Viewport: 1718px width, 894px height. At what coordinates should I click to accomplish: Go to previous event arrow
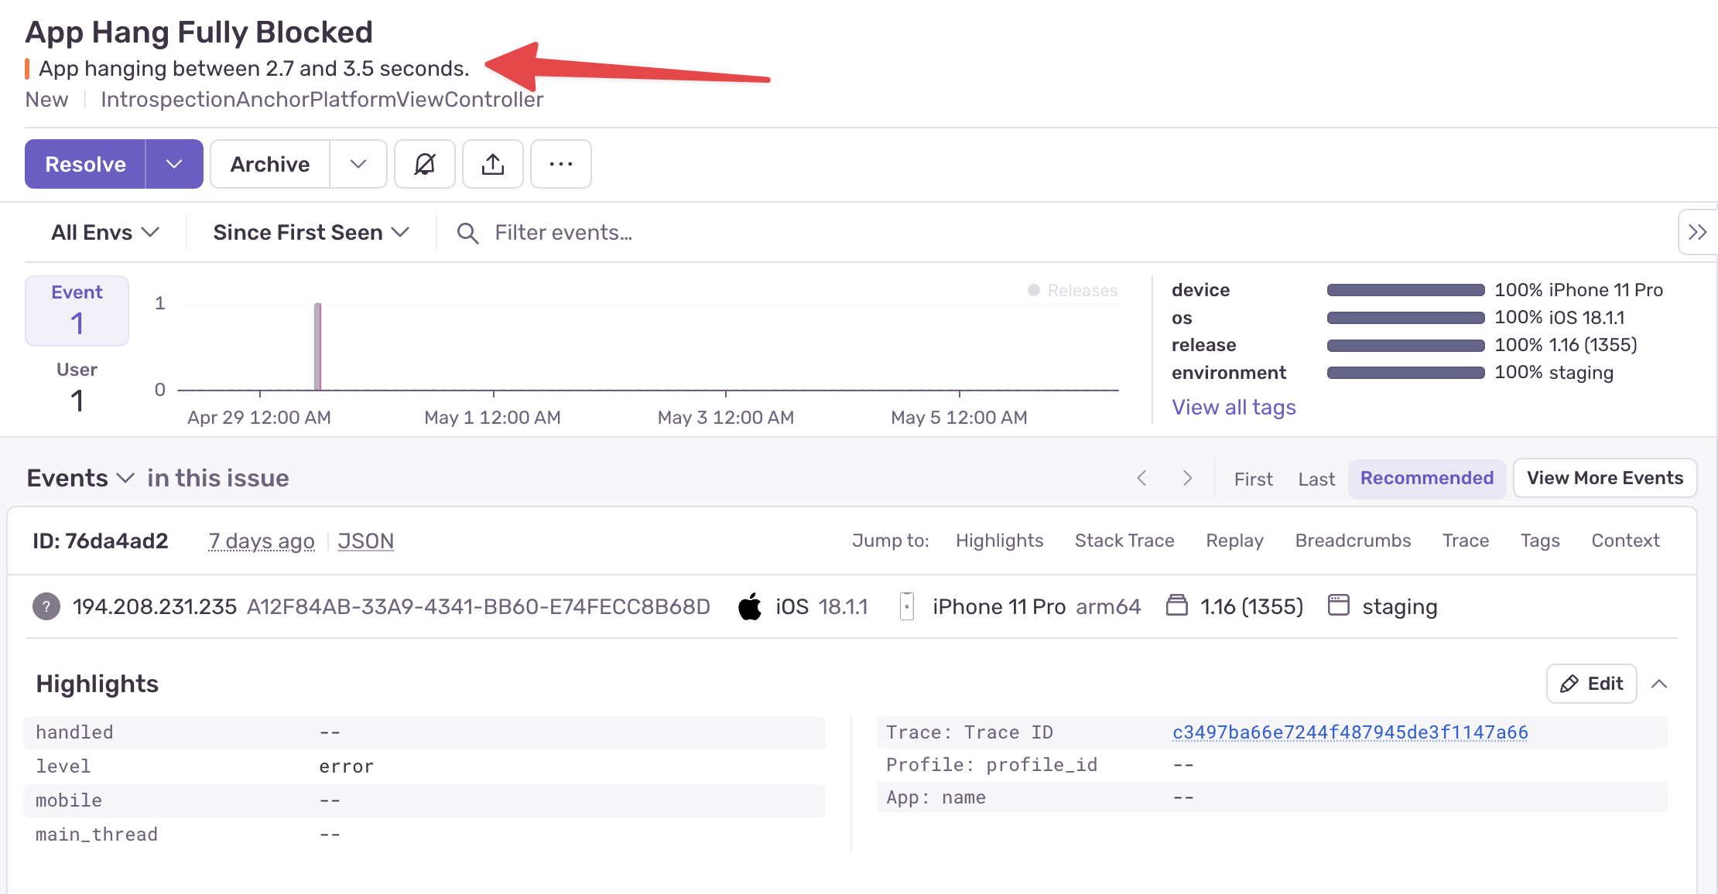click(1141, 478)
